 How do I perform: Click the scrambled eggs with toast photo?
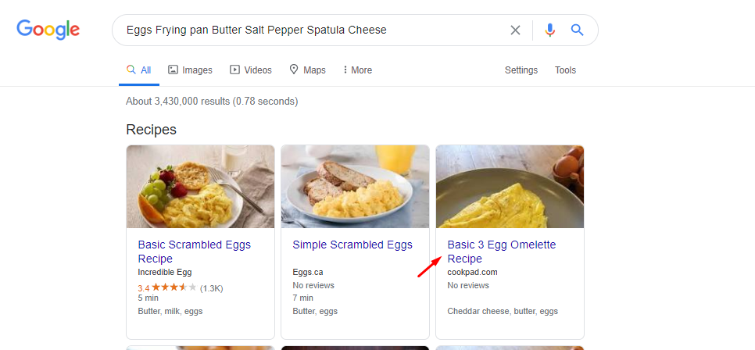click(356, 187)
